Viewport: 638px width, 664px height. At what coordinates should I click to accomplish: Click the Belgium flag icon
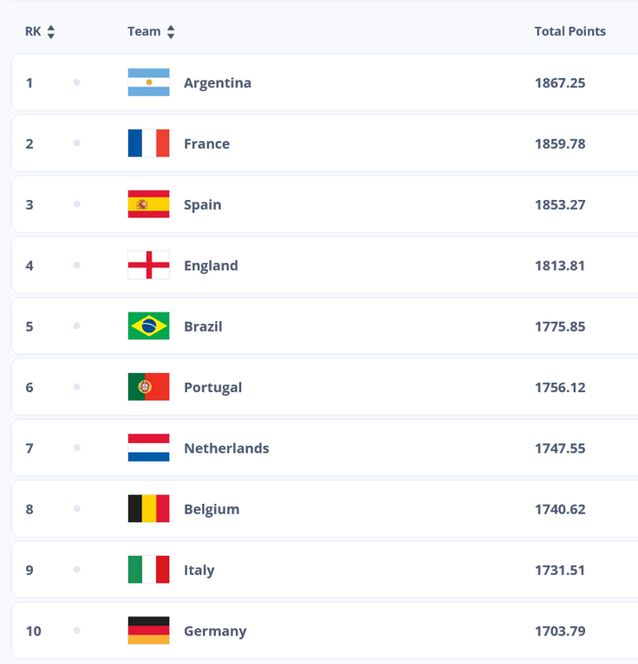click(149, 508)
